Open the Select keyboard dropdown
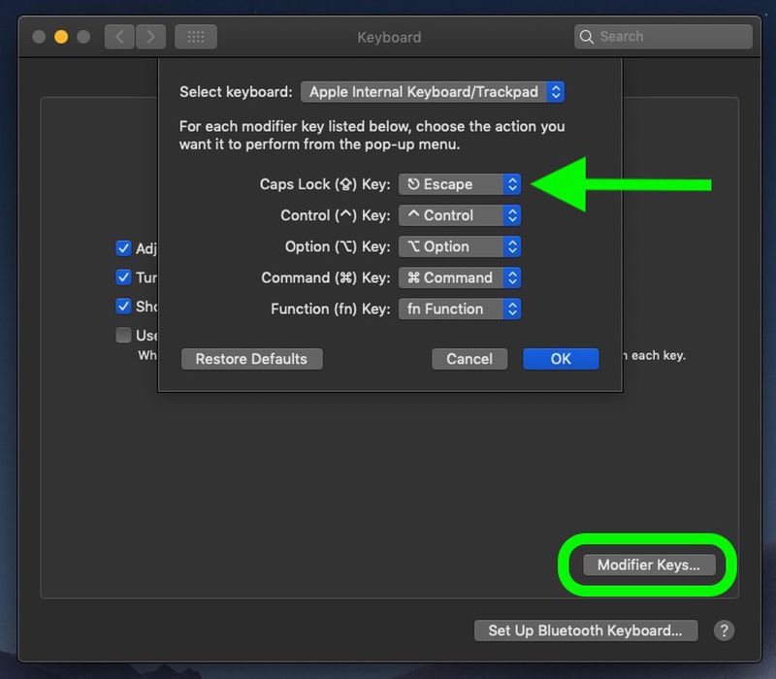Viewport: 776px width, 679px height. (433, 92)
